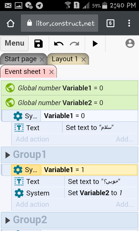Screen dimensions: 139x231
Task: Select the Variable1 = 1 condition
Action: click(x=89, y=170)
